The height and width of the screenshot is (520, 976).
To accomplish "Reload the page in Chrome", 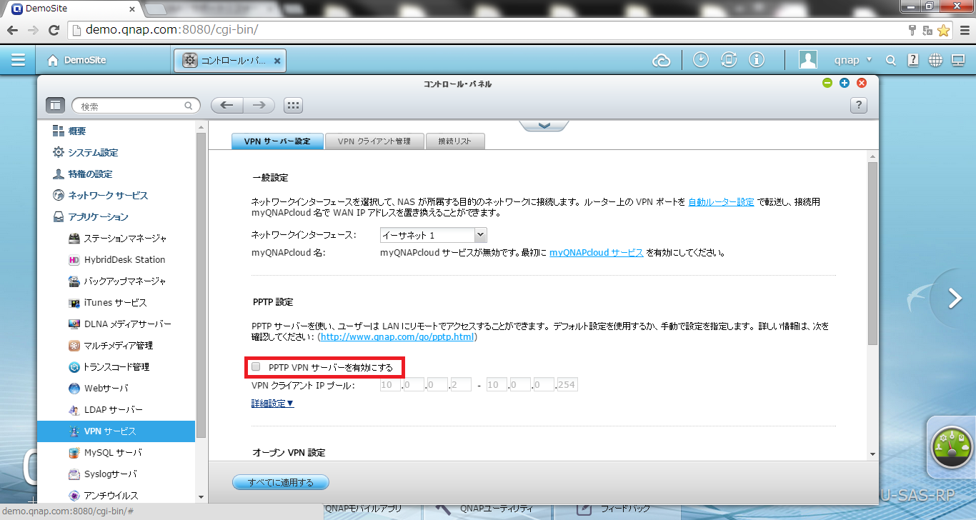I will tap(54, 30).
